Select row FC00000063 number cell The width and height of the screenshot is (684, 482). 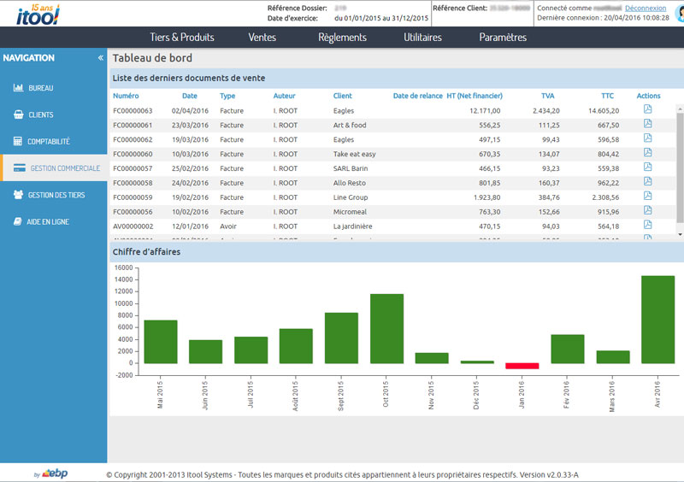click(x=133, y=111)
